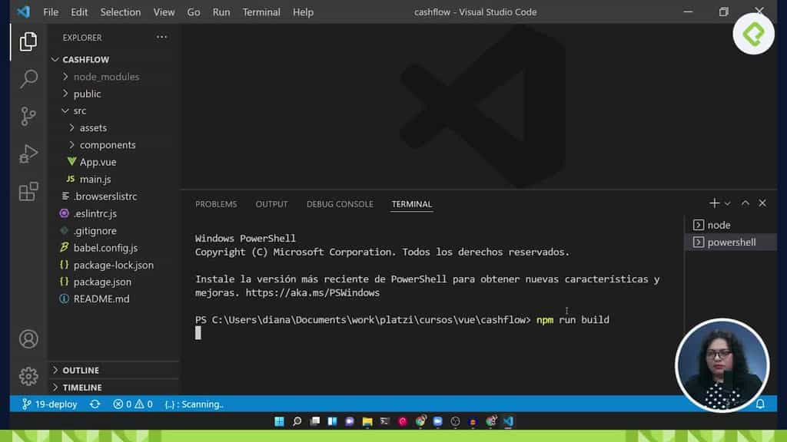The height and width of the screenshot is (442, 787).
Task: Maximize the terminal panel with the chevron
Action: [745, 203]
